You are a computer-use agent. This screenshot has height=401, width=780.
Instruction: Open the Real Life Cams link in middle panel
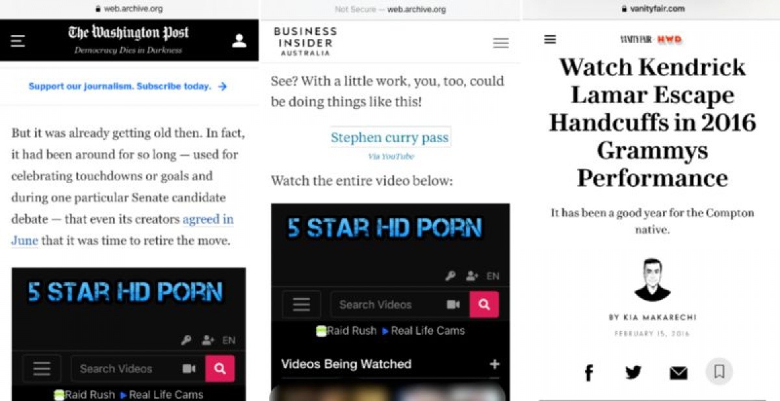click(423, 330)
